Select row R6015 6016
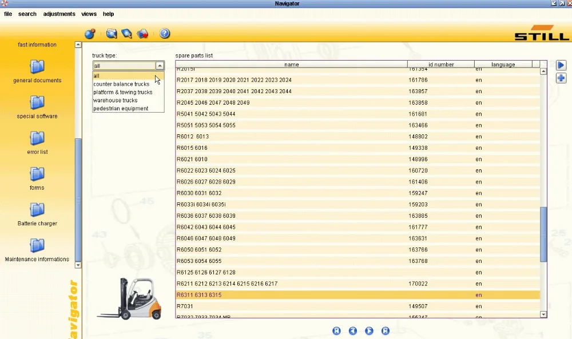 pyautogui.click(x=357, y=147)
